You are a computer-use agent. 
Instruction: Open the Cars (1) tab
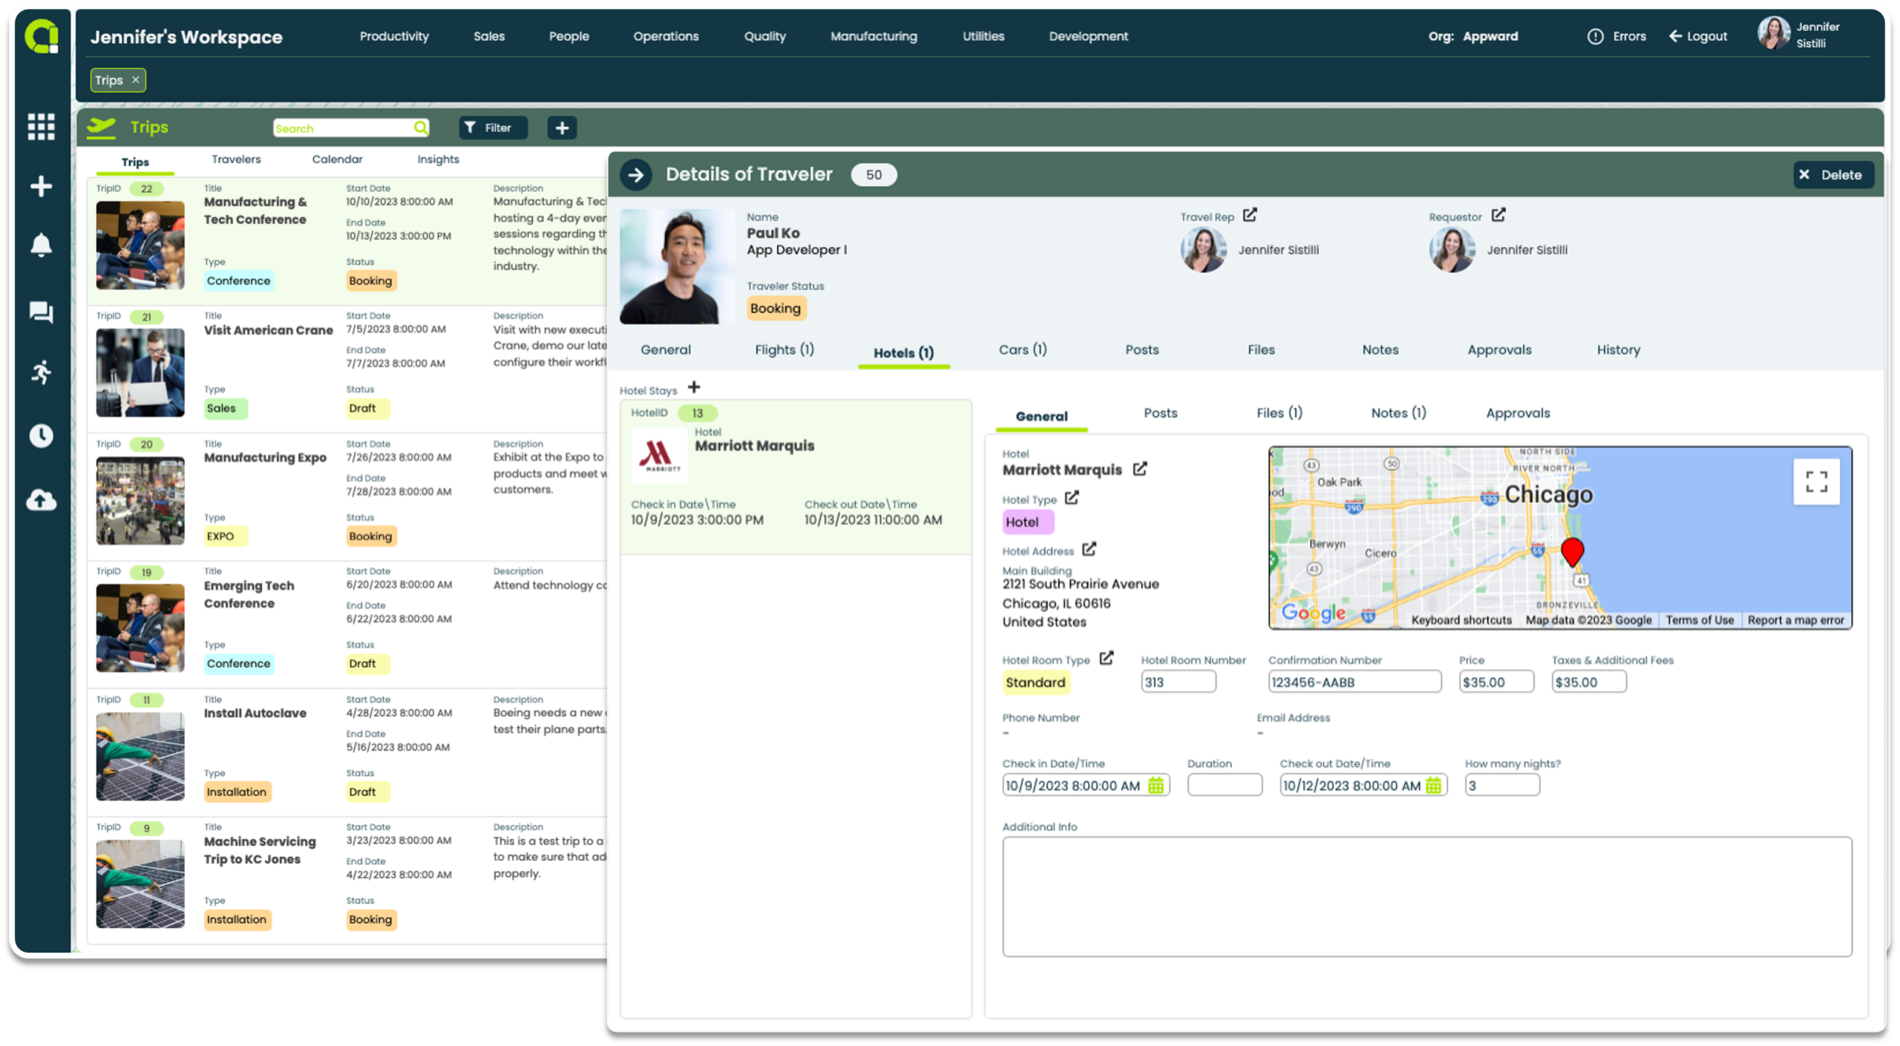[1023, 349]
